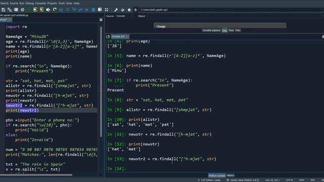The image size is (324, 182).
Task: Open the PYTHONPATH manager icon
Action: 123,10
